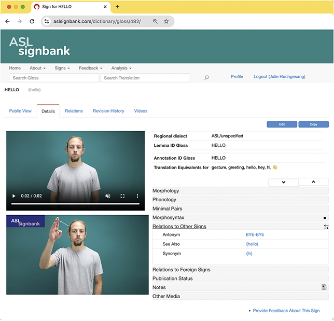Click the video progress bar
This screenshot has width=334, height=321.
click(75, 204)
